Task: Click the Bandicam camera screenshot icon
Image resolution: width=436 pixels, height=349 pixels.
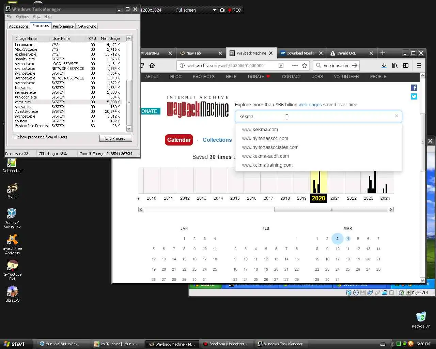Action: (222, 10)
